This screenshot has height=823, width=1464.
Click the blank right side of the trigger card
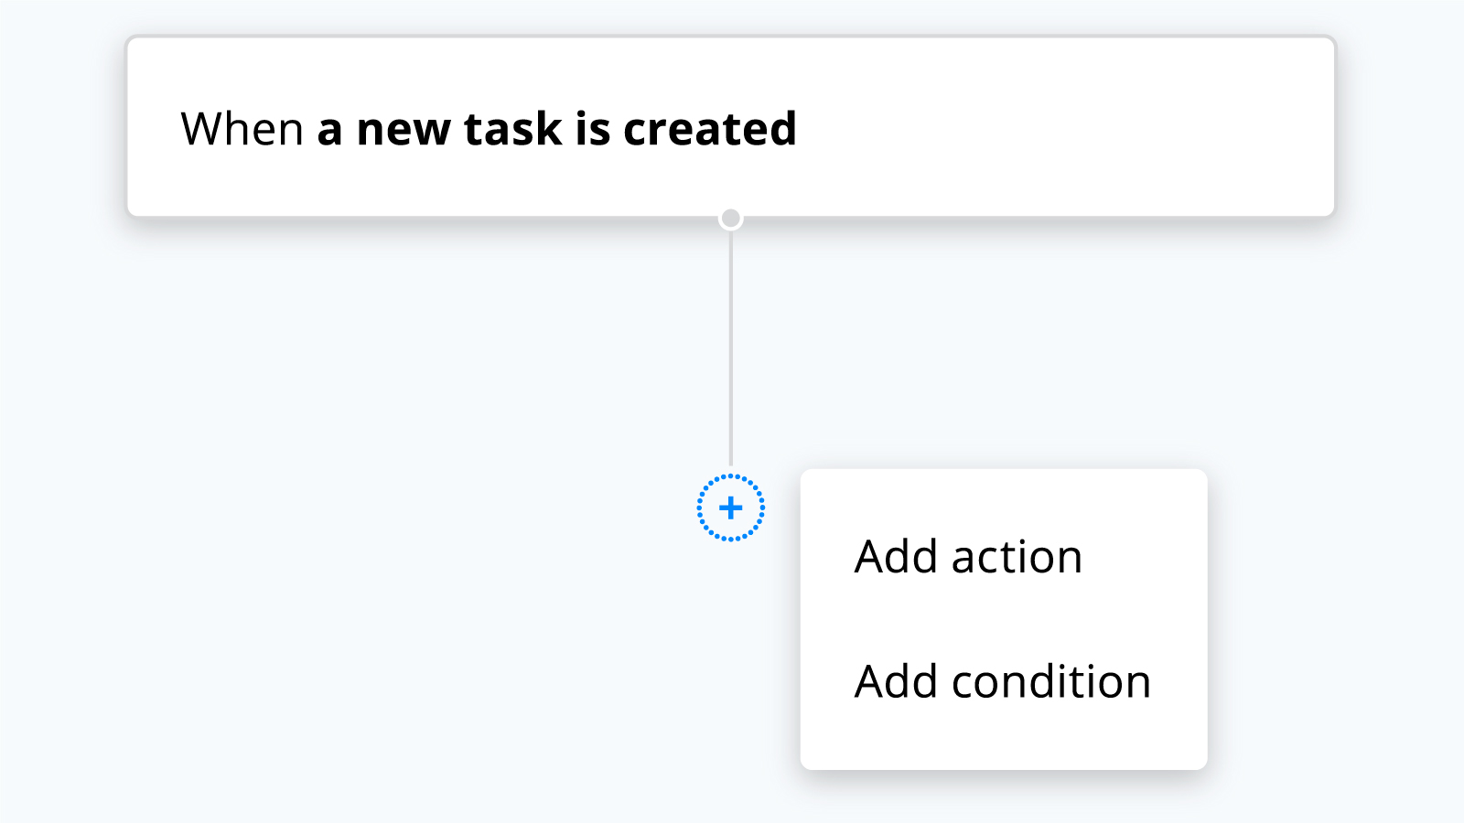[1098, 128]
